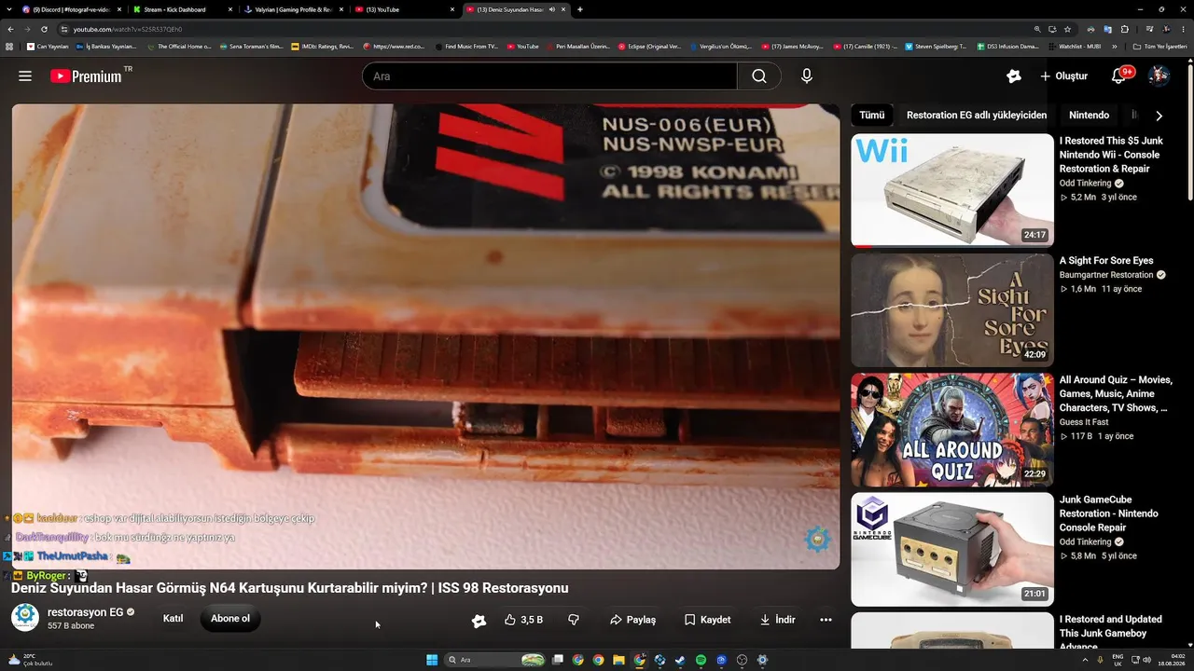
Task: Save the video with Kaydet
Action: 708,620
